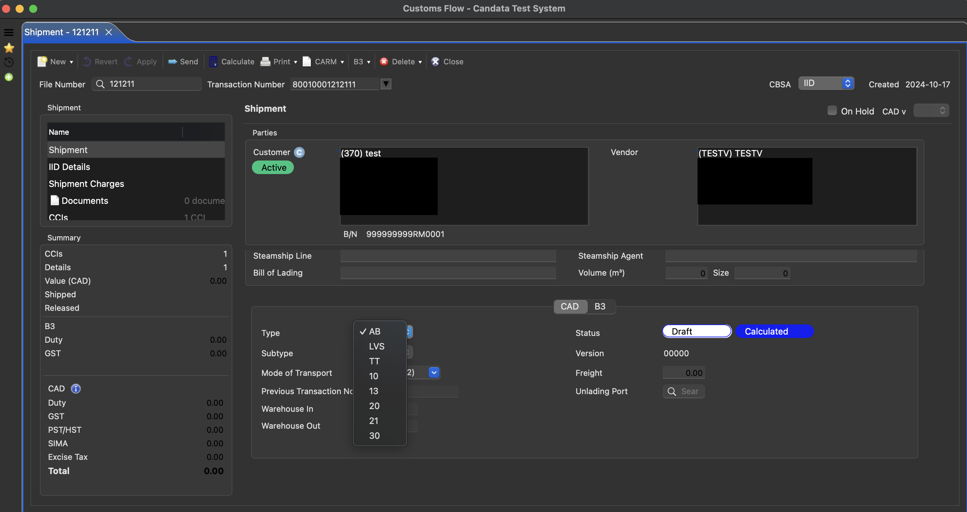The image size is (967, 512).
Task: Click the Unlading Port search field
Action: (x=684, y=391)
